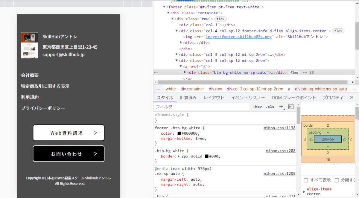Open the three-dot menu on selected DOM row
Viewport: 359px width, 198px height.
156,73
